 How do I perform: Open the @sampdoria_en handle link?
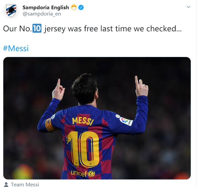[42, 14]
